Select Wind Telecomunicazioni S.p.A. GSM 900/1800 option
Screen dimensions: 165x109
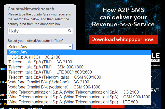click(79, 97)
